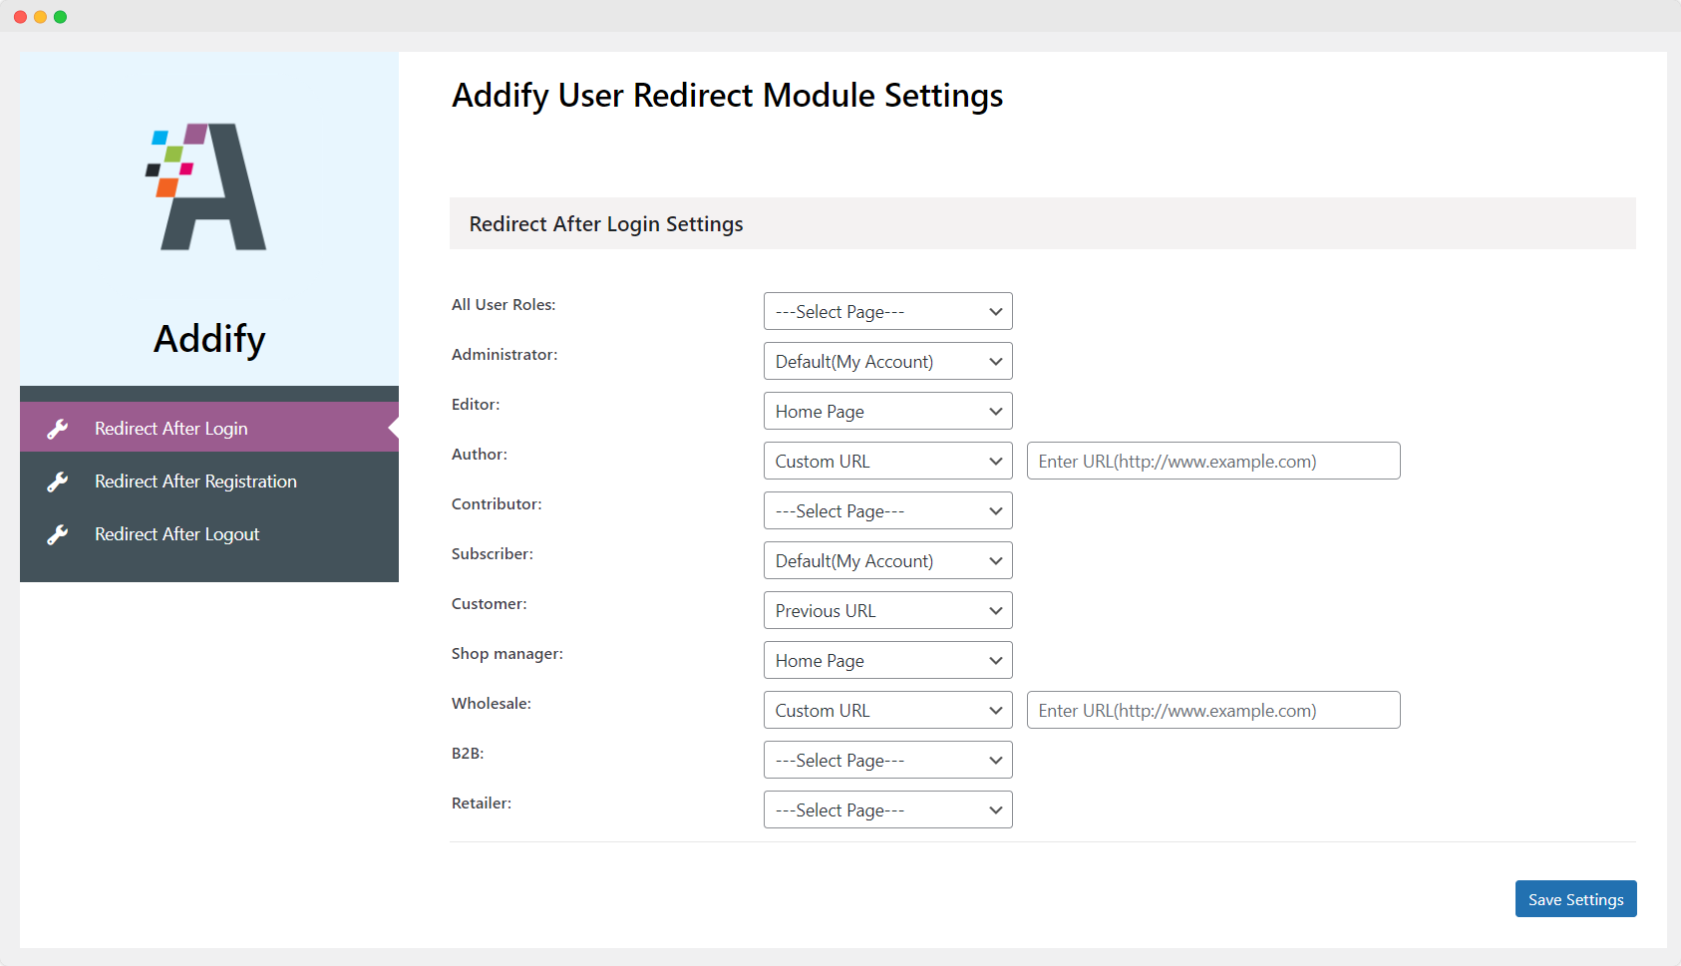Click wrench icon beside Redirect After Login
1681x966 pixels.
[58, 429]
